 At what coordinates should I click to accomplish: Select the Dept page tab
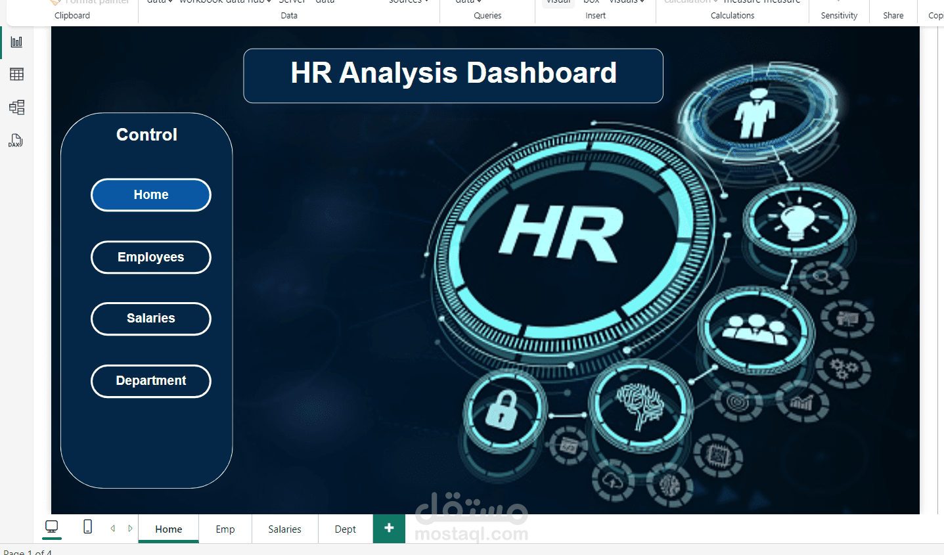(x=345, y=529)
